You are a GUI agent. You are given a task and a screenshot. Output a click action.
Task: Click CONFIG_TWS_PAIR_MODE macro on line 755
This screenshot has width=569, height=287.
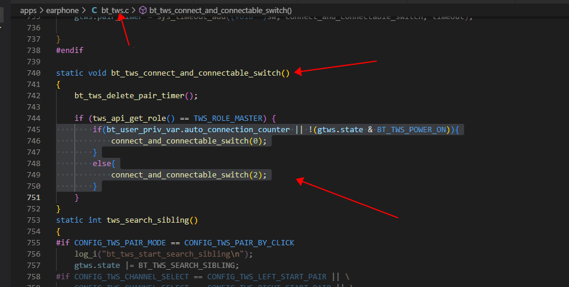pyautogui.click(x=120, y=243)
